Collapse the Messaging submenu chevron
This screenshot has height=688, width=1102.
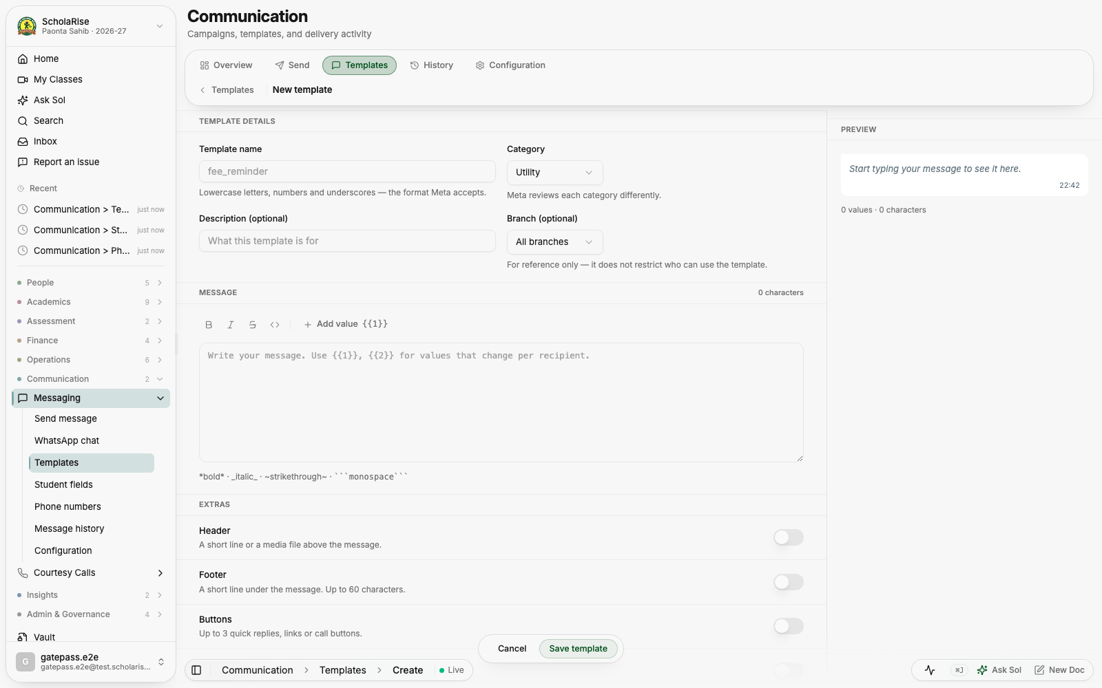(160, 398)
